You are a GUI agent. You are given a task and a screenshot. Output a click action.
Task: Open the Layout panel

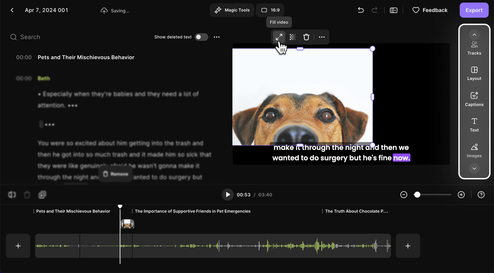point(474,73)
